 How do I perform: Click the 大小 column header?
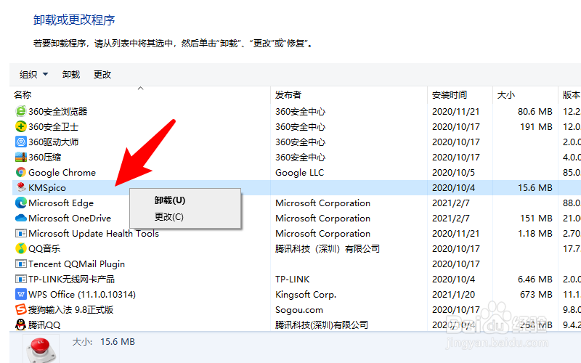pos(505,95)
